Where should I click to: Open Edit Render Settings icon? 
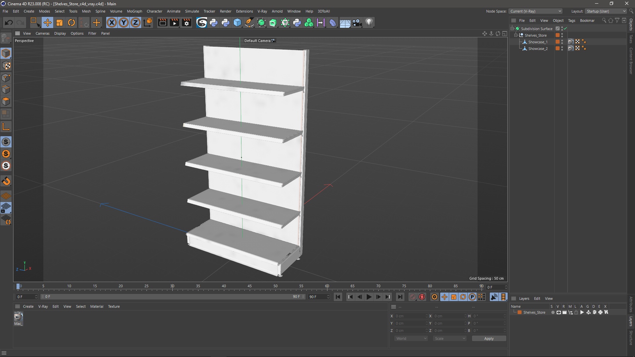pyautogui.click(x=187, y=22)
